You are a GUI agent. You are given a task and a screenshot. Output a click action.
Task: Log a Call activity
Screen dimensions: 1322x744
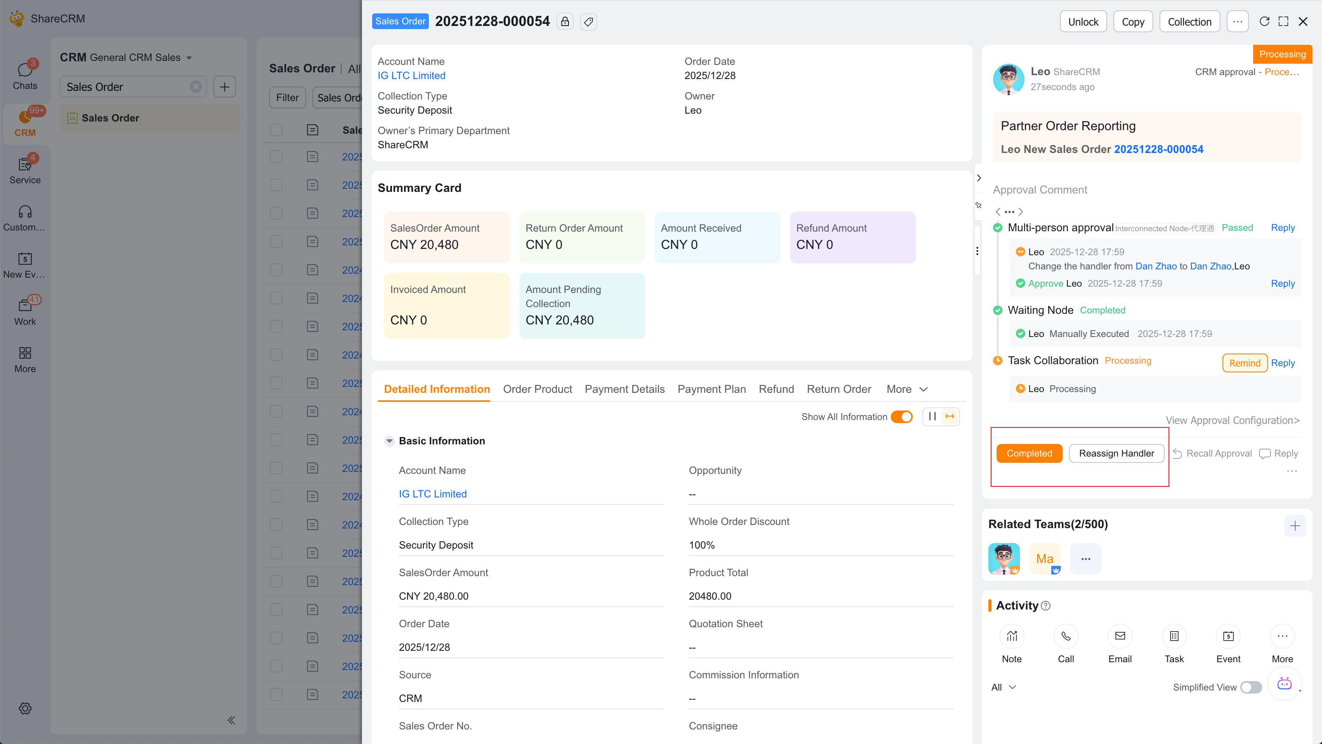click(1066, 645)
